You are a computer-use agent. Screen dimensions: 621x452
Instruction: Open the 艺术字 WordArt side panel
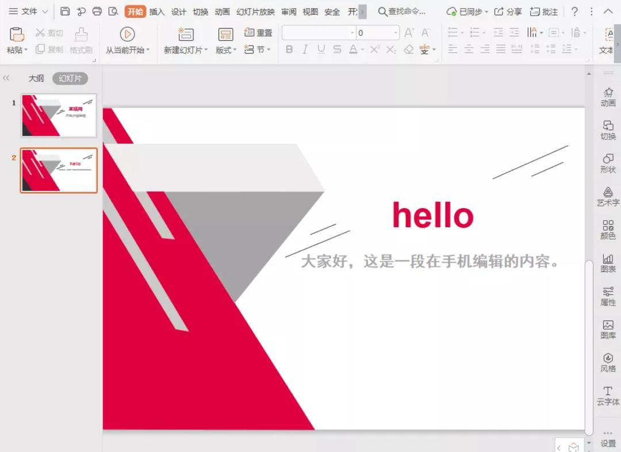[608, 196]
